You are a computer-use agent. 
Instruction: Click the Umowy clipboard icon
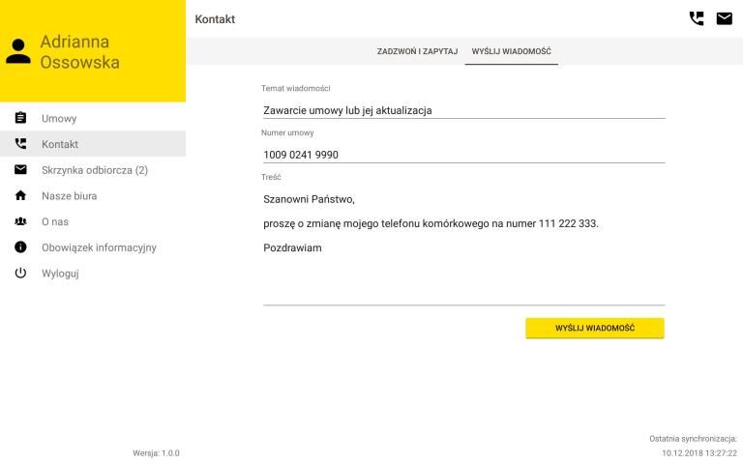click(20, 119)
